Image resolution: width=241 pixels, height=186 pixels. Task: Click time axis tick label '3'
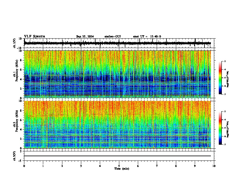[81, 166]
